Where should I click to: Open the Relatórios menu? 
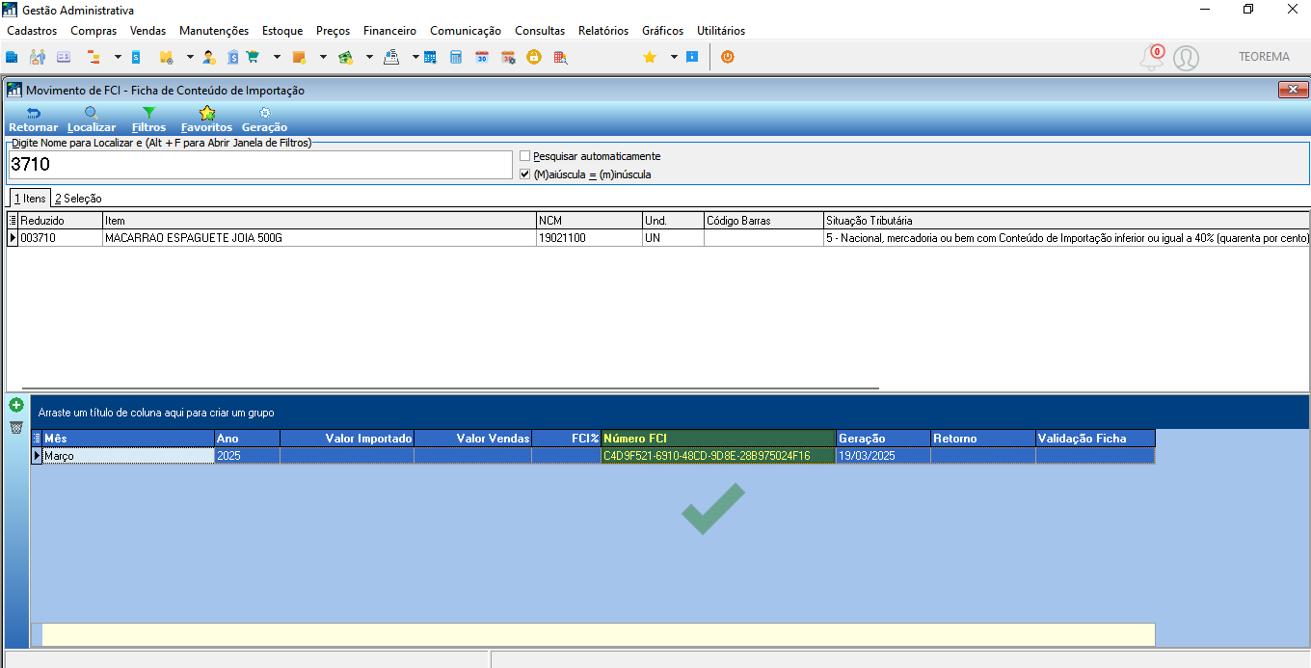[603, 31]
